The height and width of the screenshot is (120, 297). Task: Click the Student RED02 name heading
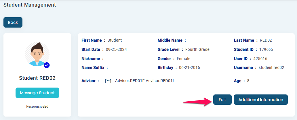(x=37, y=78)
